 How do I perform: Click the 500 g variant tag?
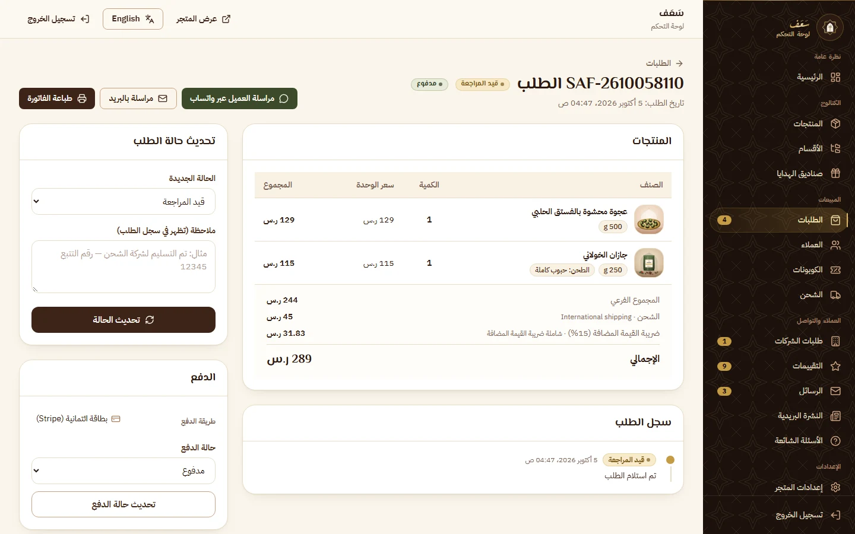[x=613, y=227]
